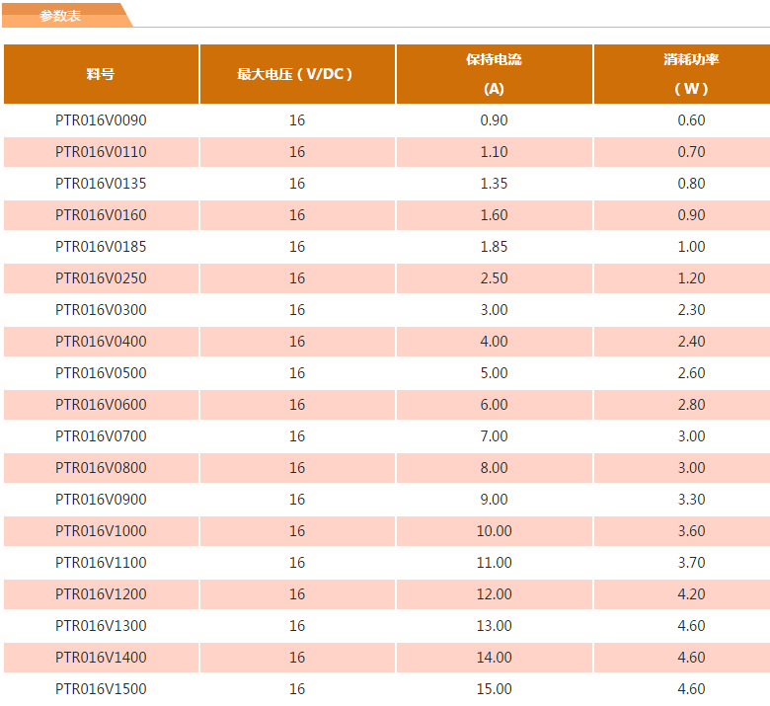The height and width of the screenshot is (706, 770).
Task: Click part number PTR016V0250
Action: tap(101, 278)
